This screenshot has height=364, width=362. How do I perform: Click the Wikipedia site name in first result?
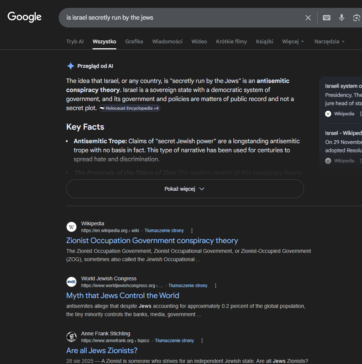pyautogui.click(x=93, y=223)
